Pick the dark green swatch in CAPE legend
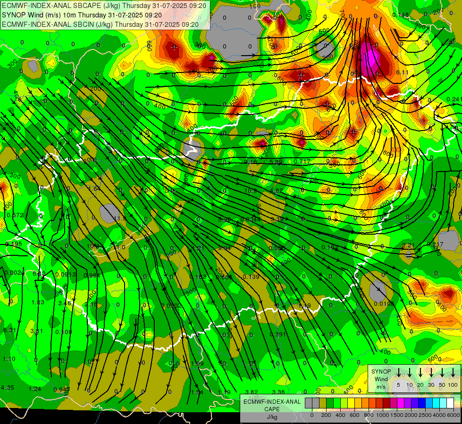The image size is (462, 424). point(330,403)
